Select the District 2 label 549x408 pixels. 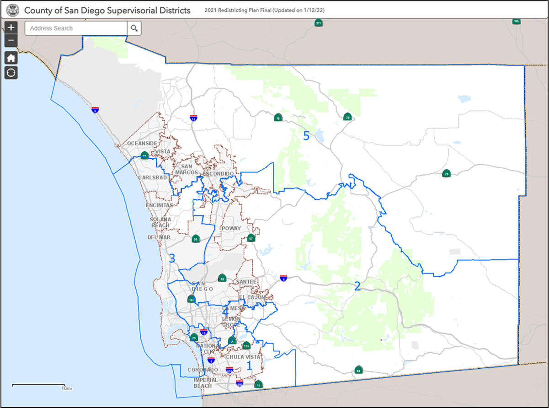pyautogui.click(x=357, y=287)
